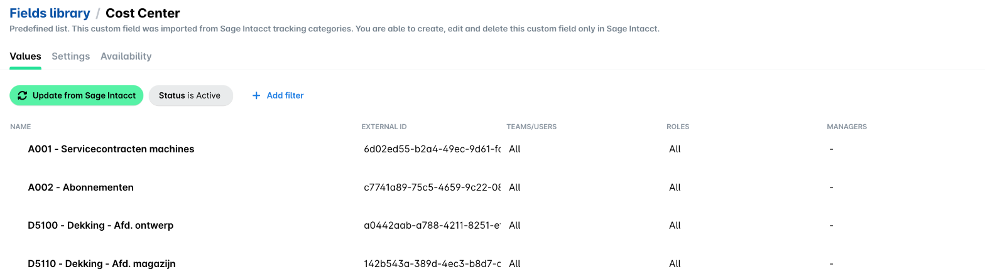The width and height of the screenshot is (985, 279).
Task: Open the A002 - Abonnementen row
Action: coord(493,187)
